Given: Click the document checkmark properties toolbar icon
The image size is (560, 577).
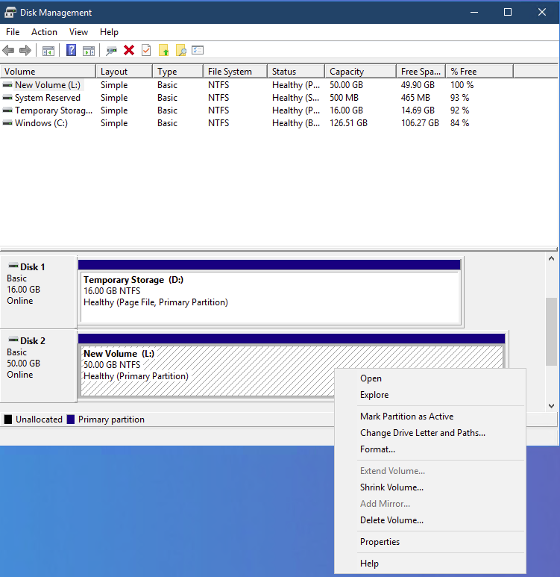Looking at the screenshot, I should [x=146, y=50].
